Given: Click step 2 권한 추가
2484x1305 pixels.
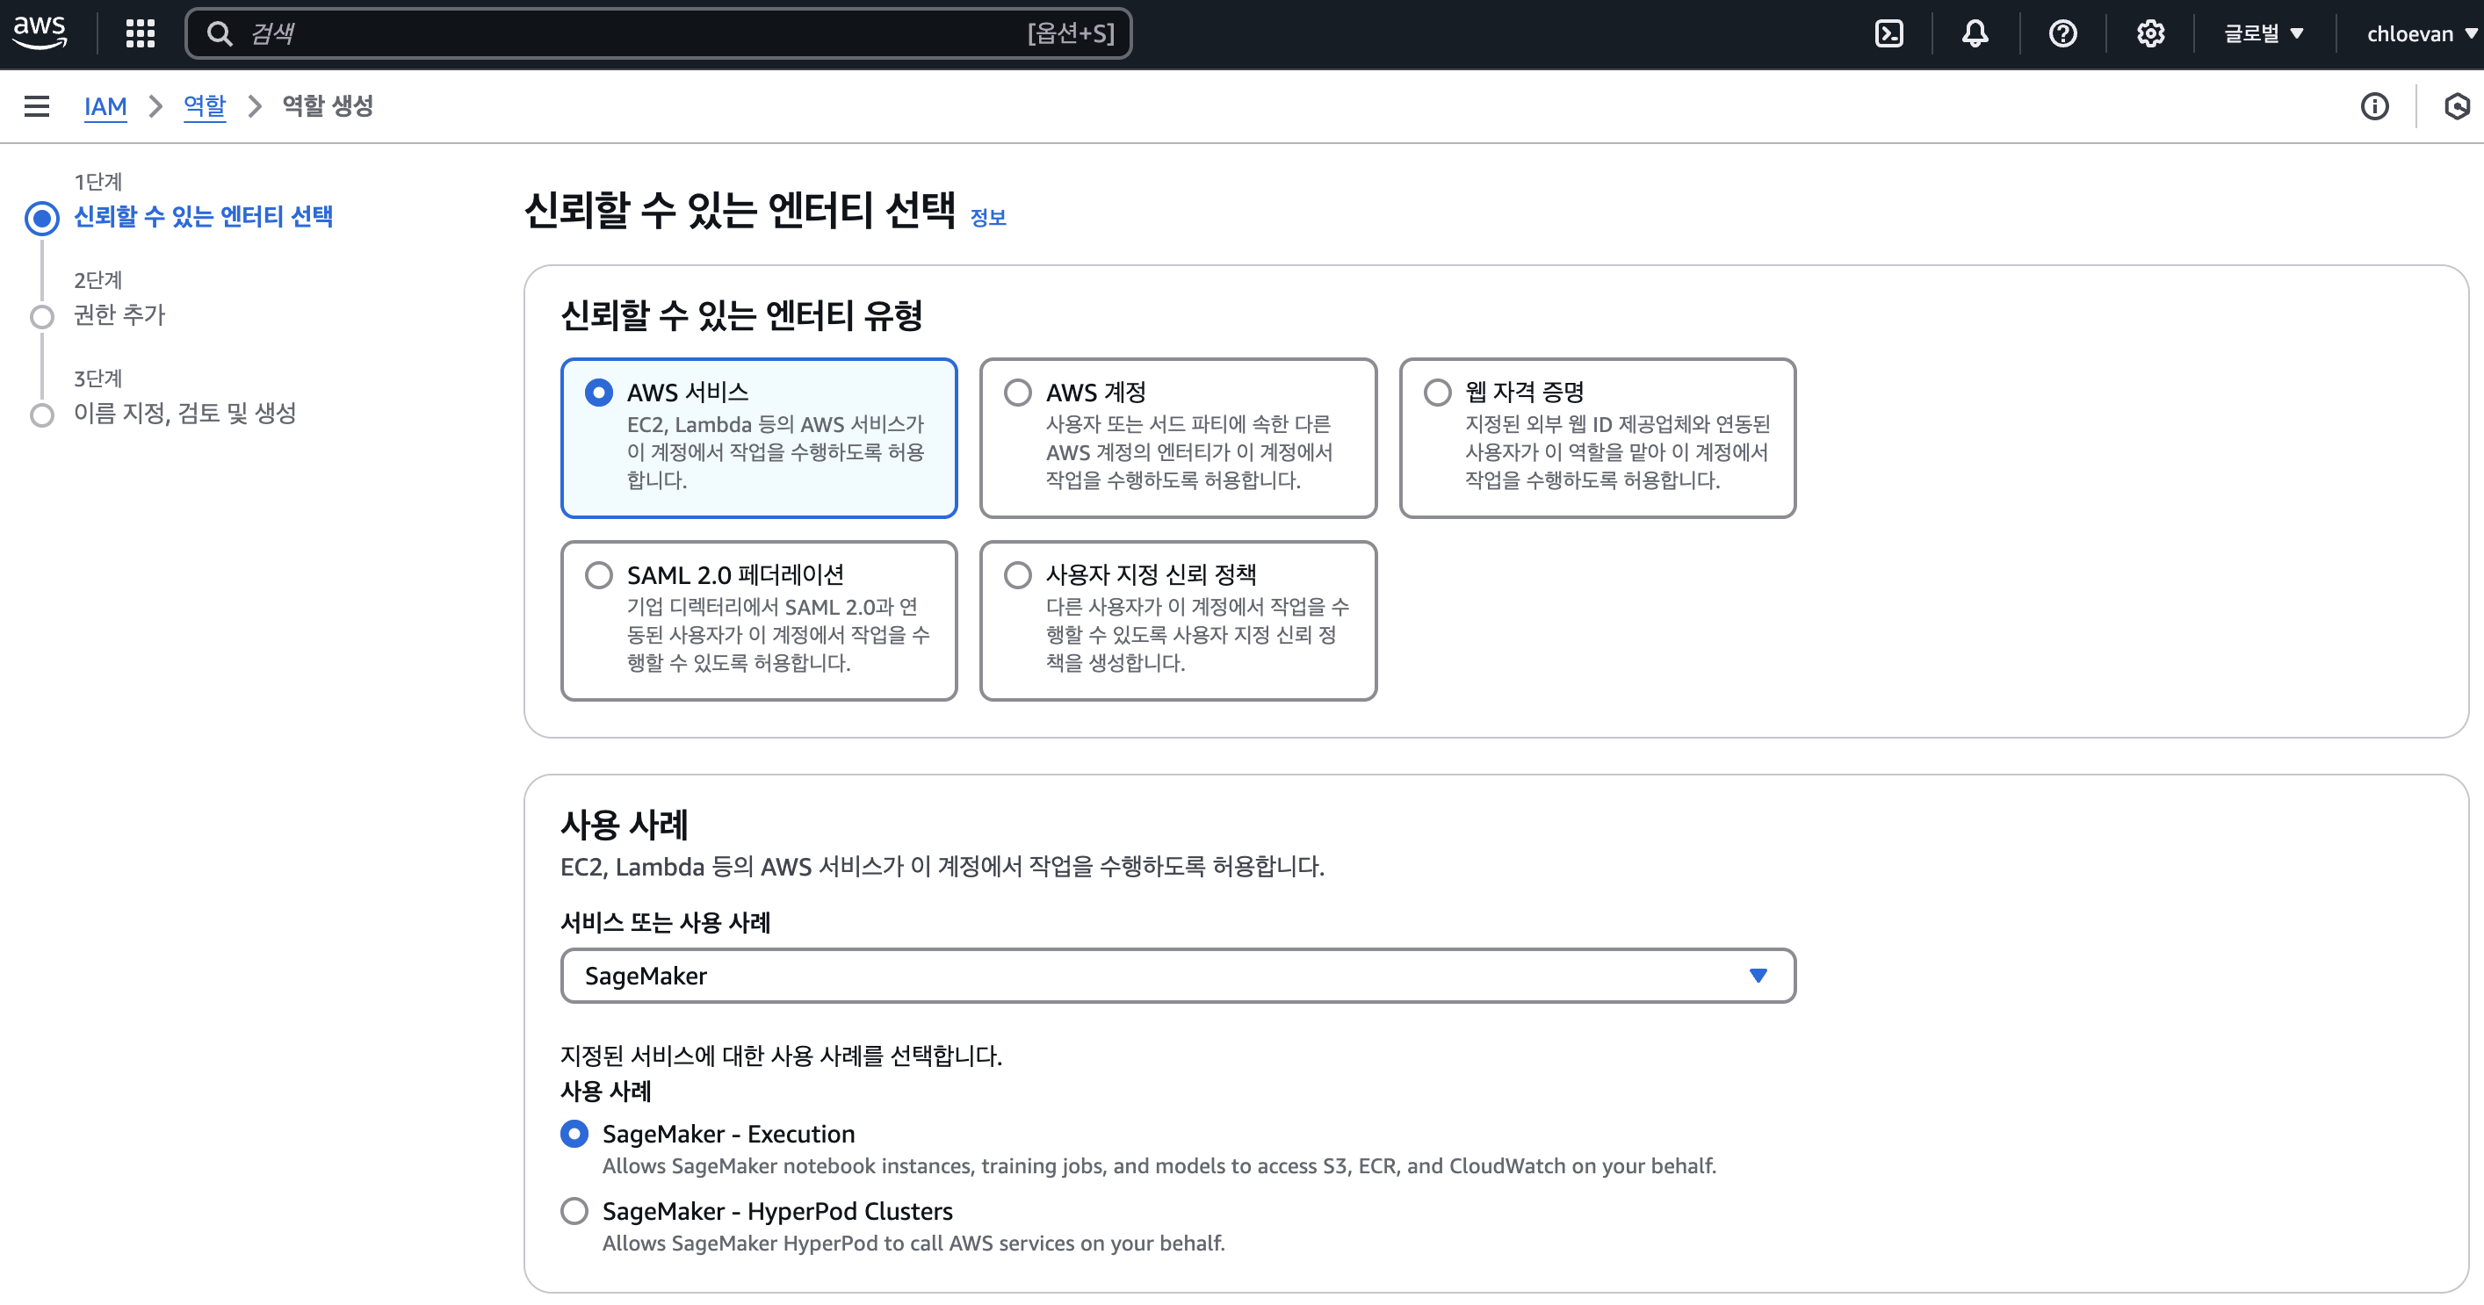Looking at the screenshot, I should coord(119,314).
